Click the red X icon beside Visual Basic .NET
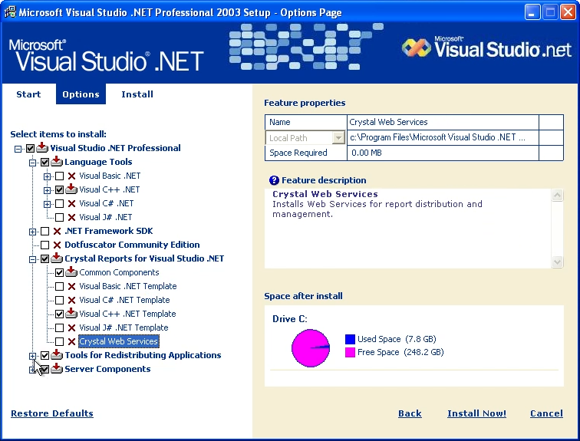 point(71,176)
